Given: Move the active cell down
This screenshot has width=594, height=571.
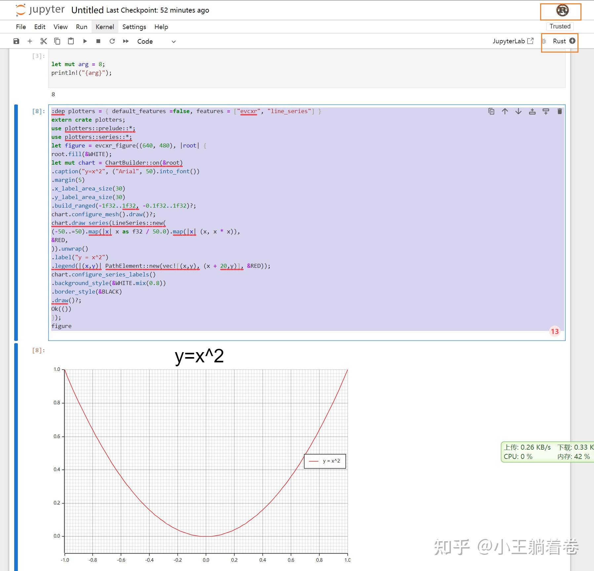Looking at the screenshot, I should 518,111.
